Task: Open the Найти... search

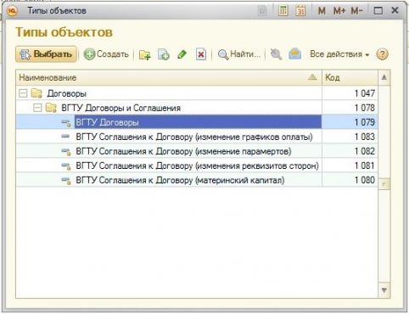Action: 239,54
